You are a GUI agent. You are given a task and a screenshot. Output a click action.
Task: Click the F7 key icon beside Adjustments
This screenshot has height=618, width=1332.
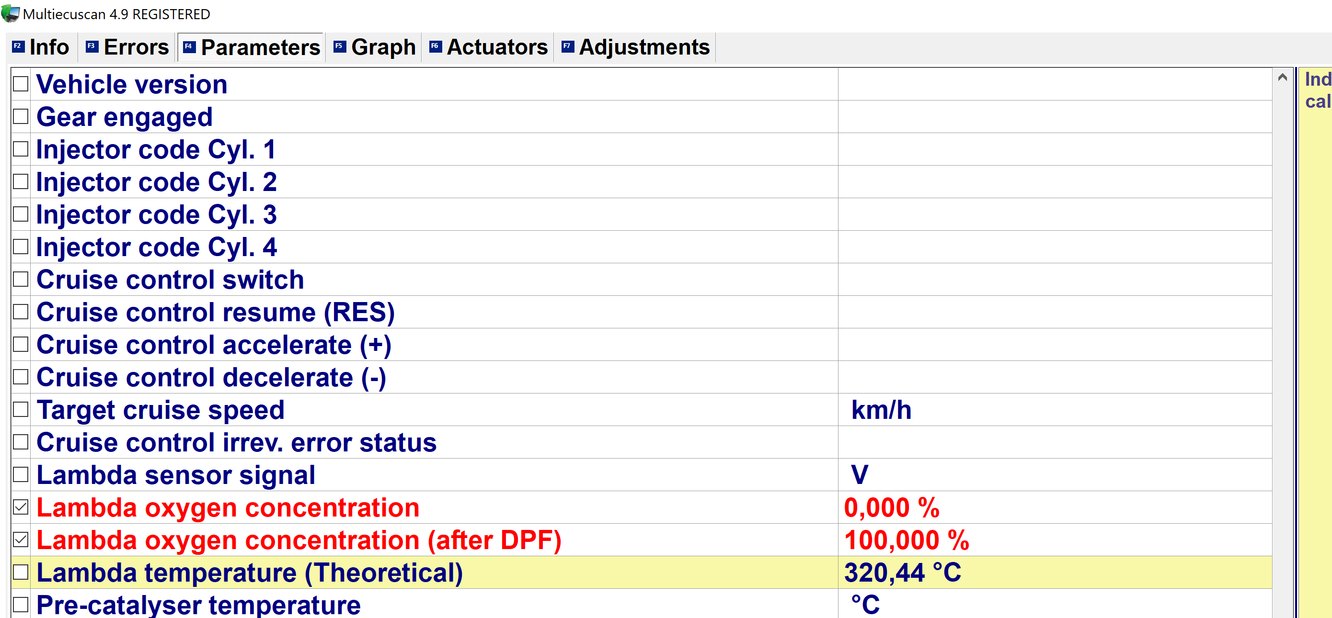point(567,47)
